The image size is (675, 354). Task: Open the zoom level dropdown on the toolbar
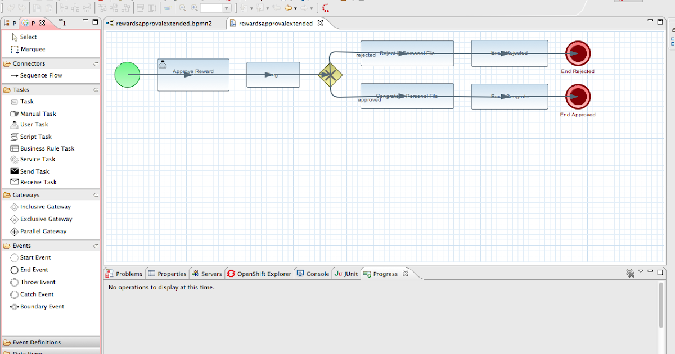227,8
